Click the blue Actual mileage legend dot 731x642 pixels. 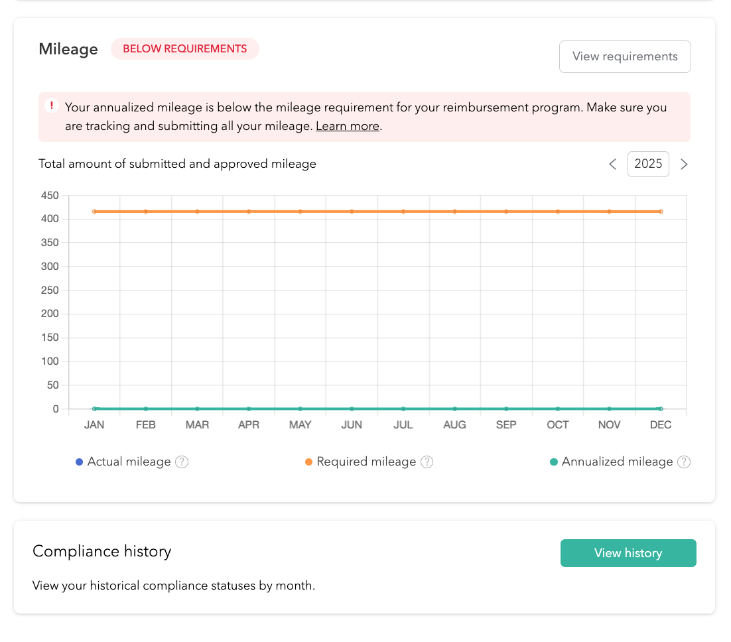point(80,462)
